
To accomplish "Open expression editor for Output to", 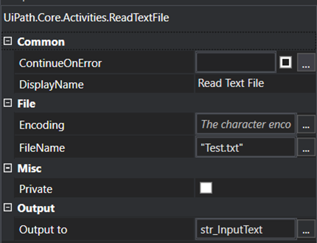I will coord(306,229).
